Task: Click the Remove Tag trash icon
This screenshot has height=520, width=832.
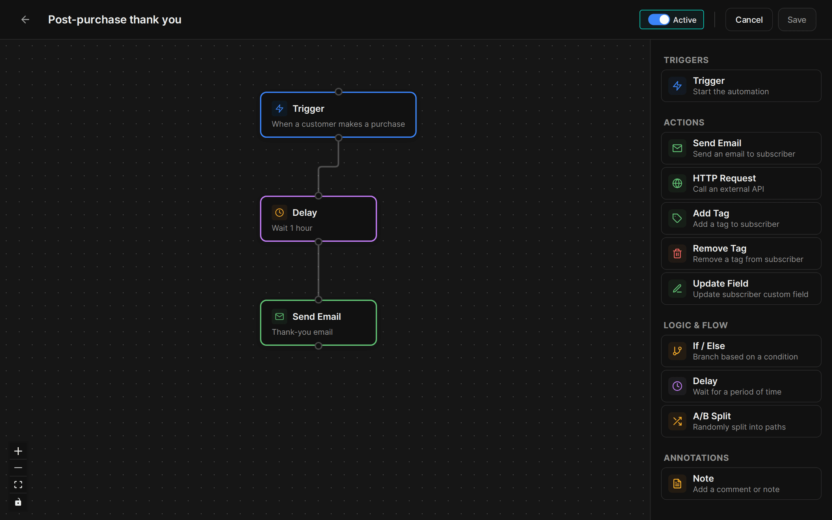Action: 677,253
